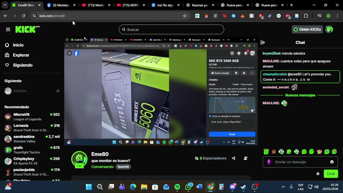Viewport: 343px width, 193px height.
Task: View site information icon in address bar
Action: 34,16
